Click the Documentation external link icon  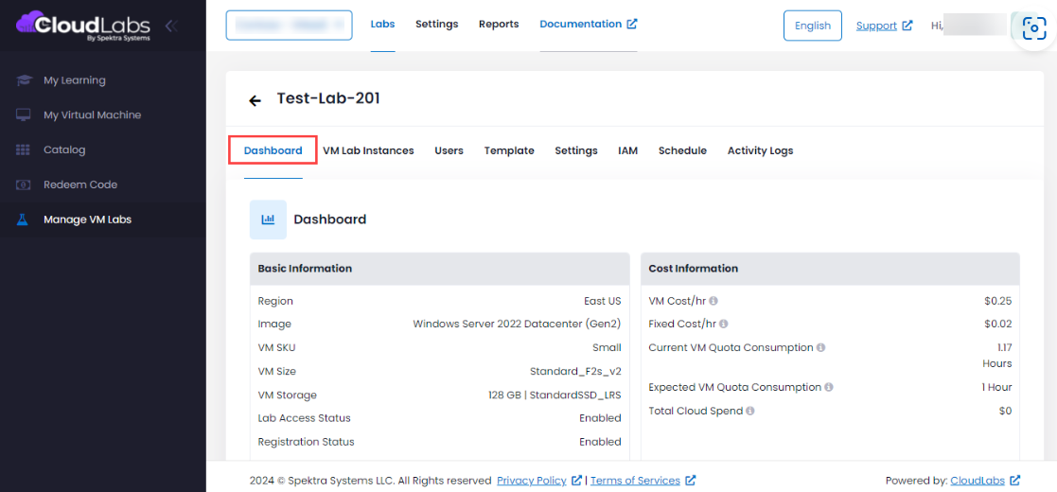tap(631, 24)
